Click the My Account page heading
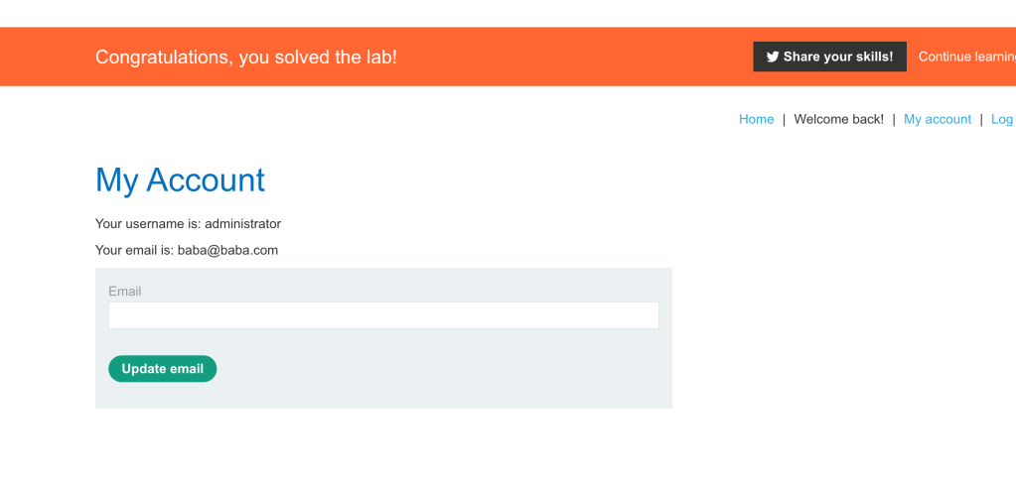The width and height of the screenshot is (1016, 481). tap(180, 180)
